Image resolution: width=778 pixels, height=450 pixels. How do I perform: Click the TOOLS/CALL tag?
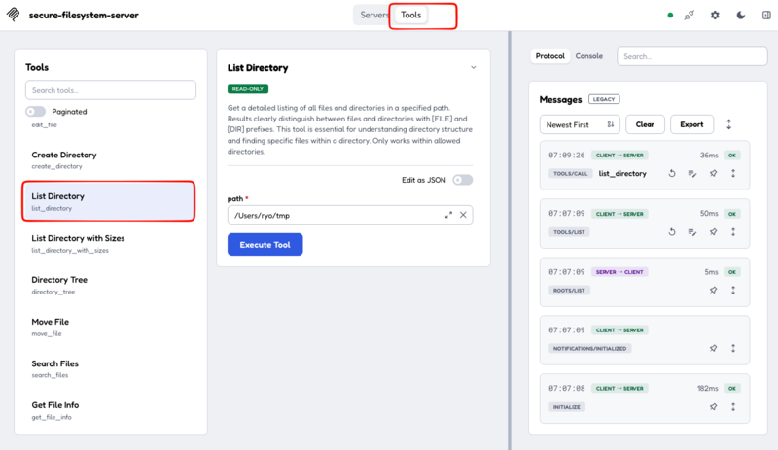tap(570, 174)
